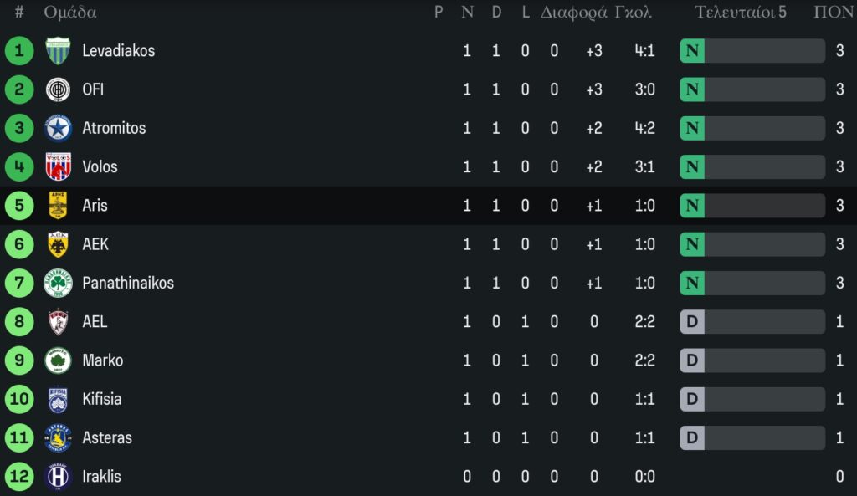Click the Kifisia team crest

(x=58, y=399)
